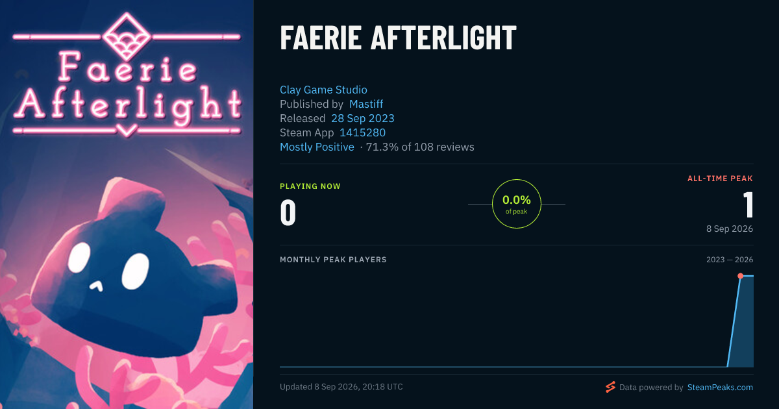Click the 2023 — 2026 range label
Screen dimensions: 779x409
(730, 260)
